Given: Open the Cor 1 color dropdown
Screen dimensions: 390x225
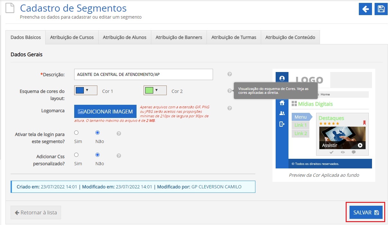Looking at the screenshot, I should [85, 90].
